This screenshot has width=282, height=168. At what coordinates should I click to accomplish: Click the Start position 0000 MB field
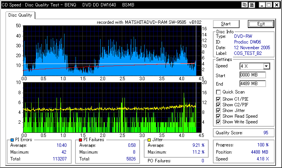point(252,75)
